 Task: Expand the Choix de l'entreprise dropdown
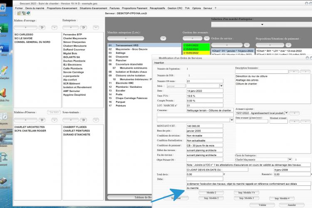tap(290, 159)
